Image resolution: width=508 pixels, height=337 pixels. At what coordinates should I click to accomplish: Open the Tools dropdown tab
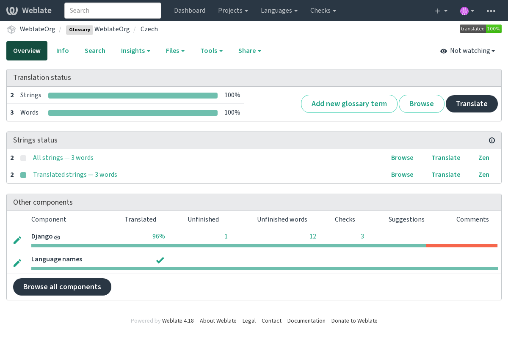point(211,51)
